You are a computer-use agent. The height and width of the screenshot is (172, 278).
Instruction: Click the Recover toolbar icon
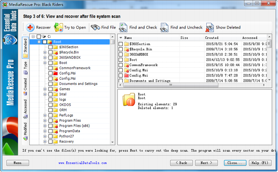[x=30, y=27]
